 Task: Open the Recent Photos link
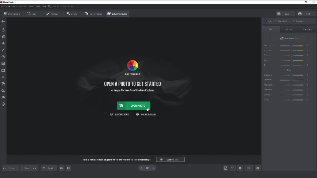(122, 114)
